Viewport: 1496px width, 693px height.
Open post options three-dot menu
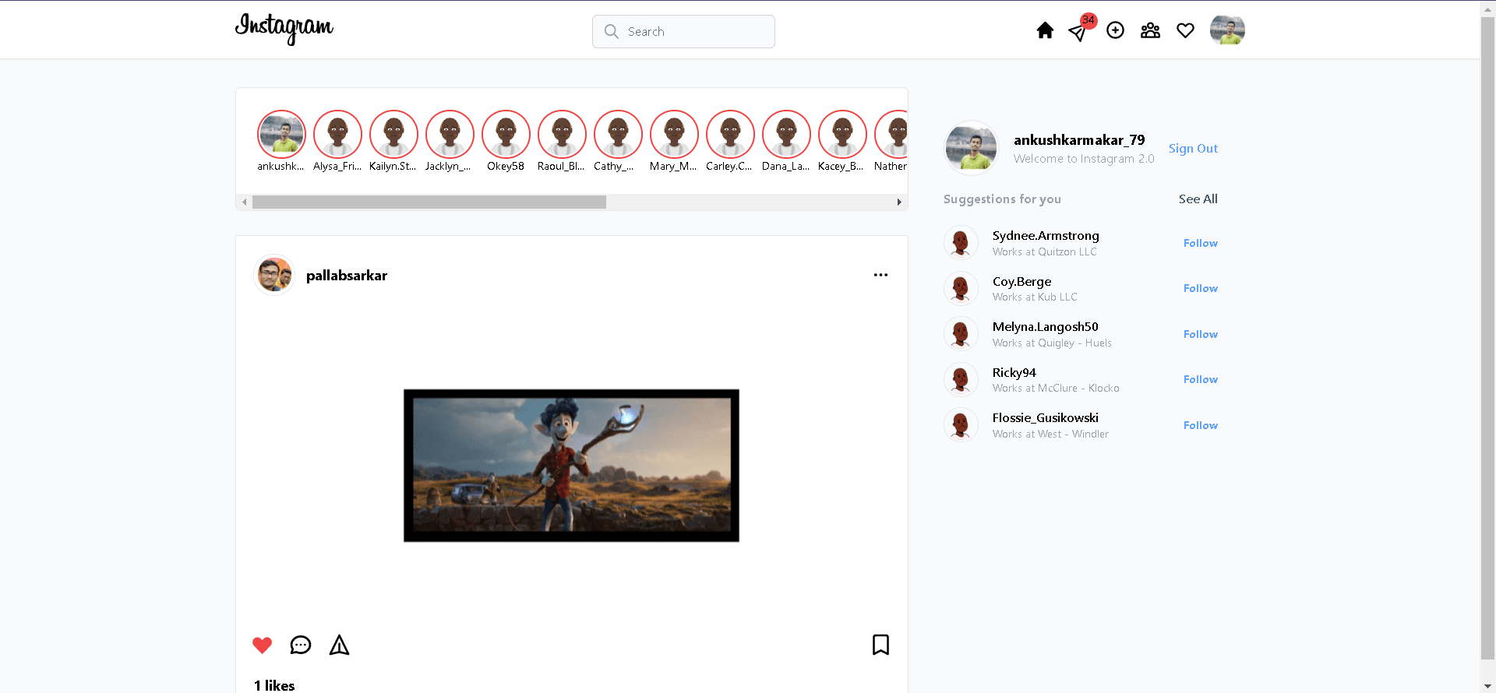[x=880, y=275]
